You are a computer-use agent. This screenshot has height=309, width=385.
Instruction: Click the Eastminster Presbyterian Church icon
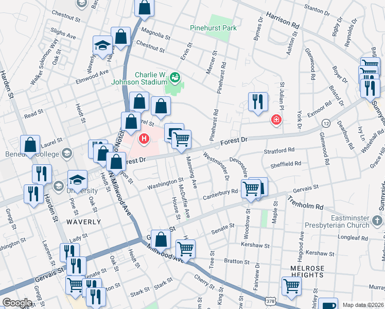(377, 220)
